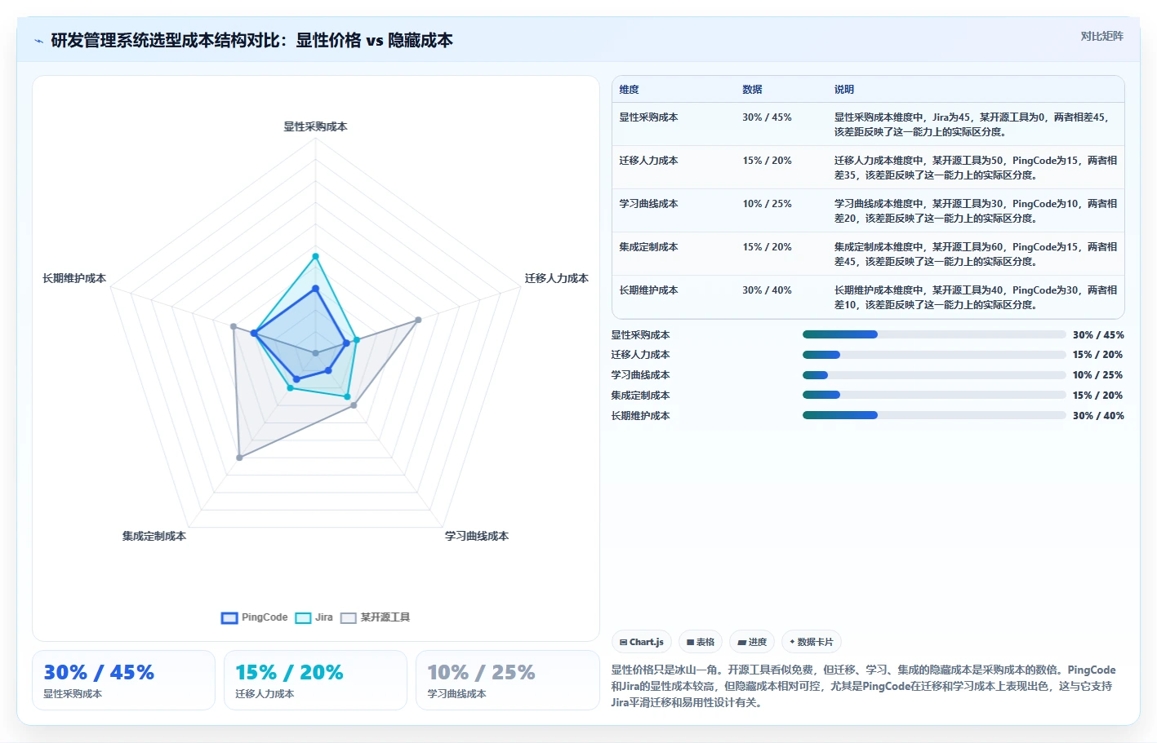The width and height of the screenshot is (1157, 743).
Task: Click the open-source tool point toward 集成定制成本
Action: [239, 458]
